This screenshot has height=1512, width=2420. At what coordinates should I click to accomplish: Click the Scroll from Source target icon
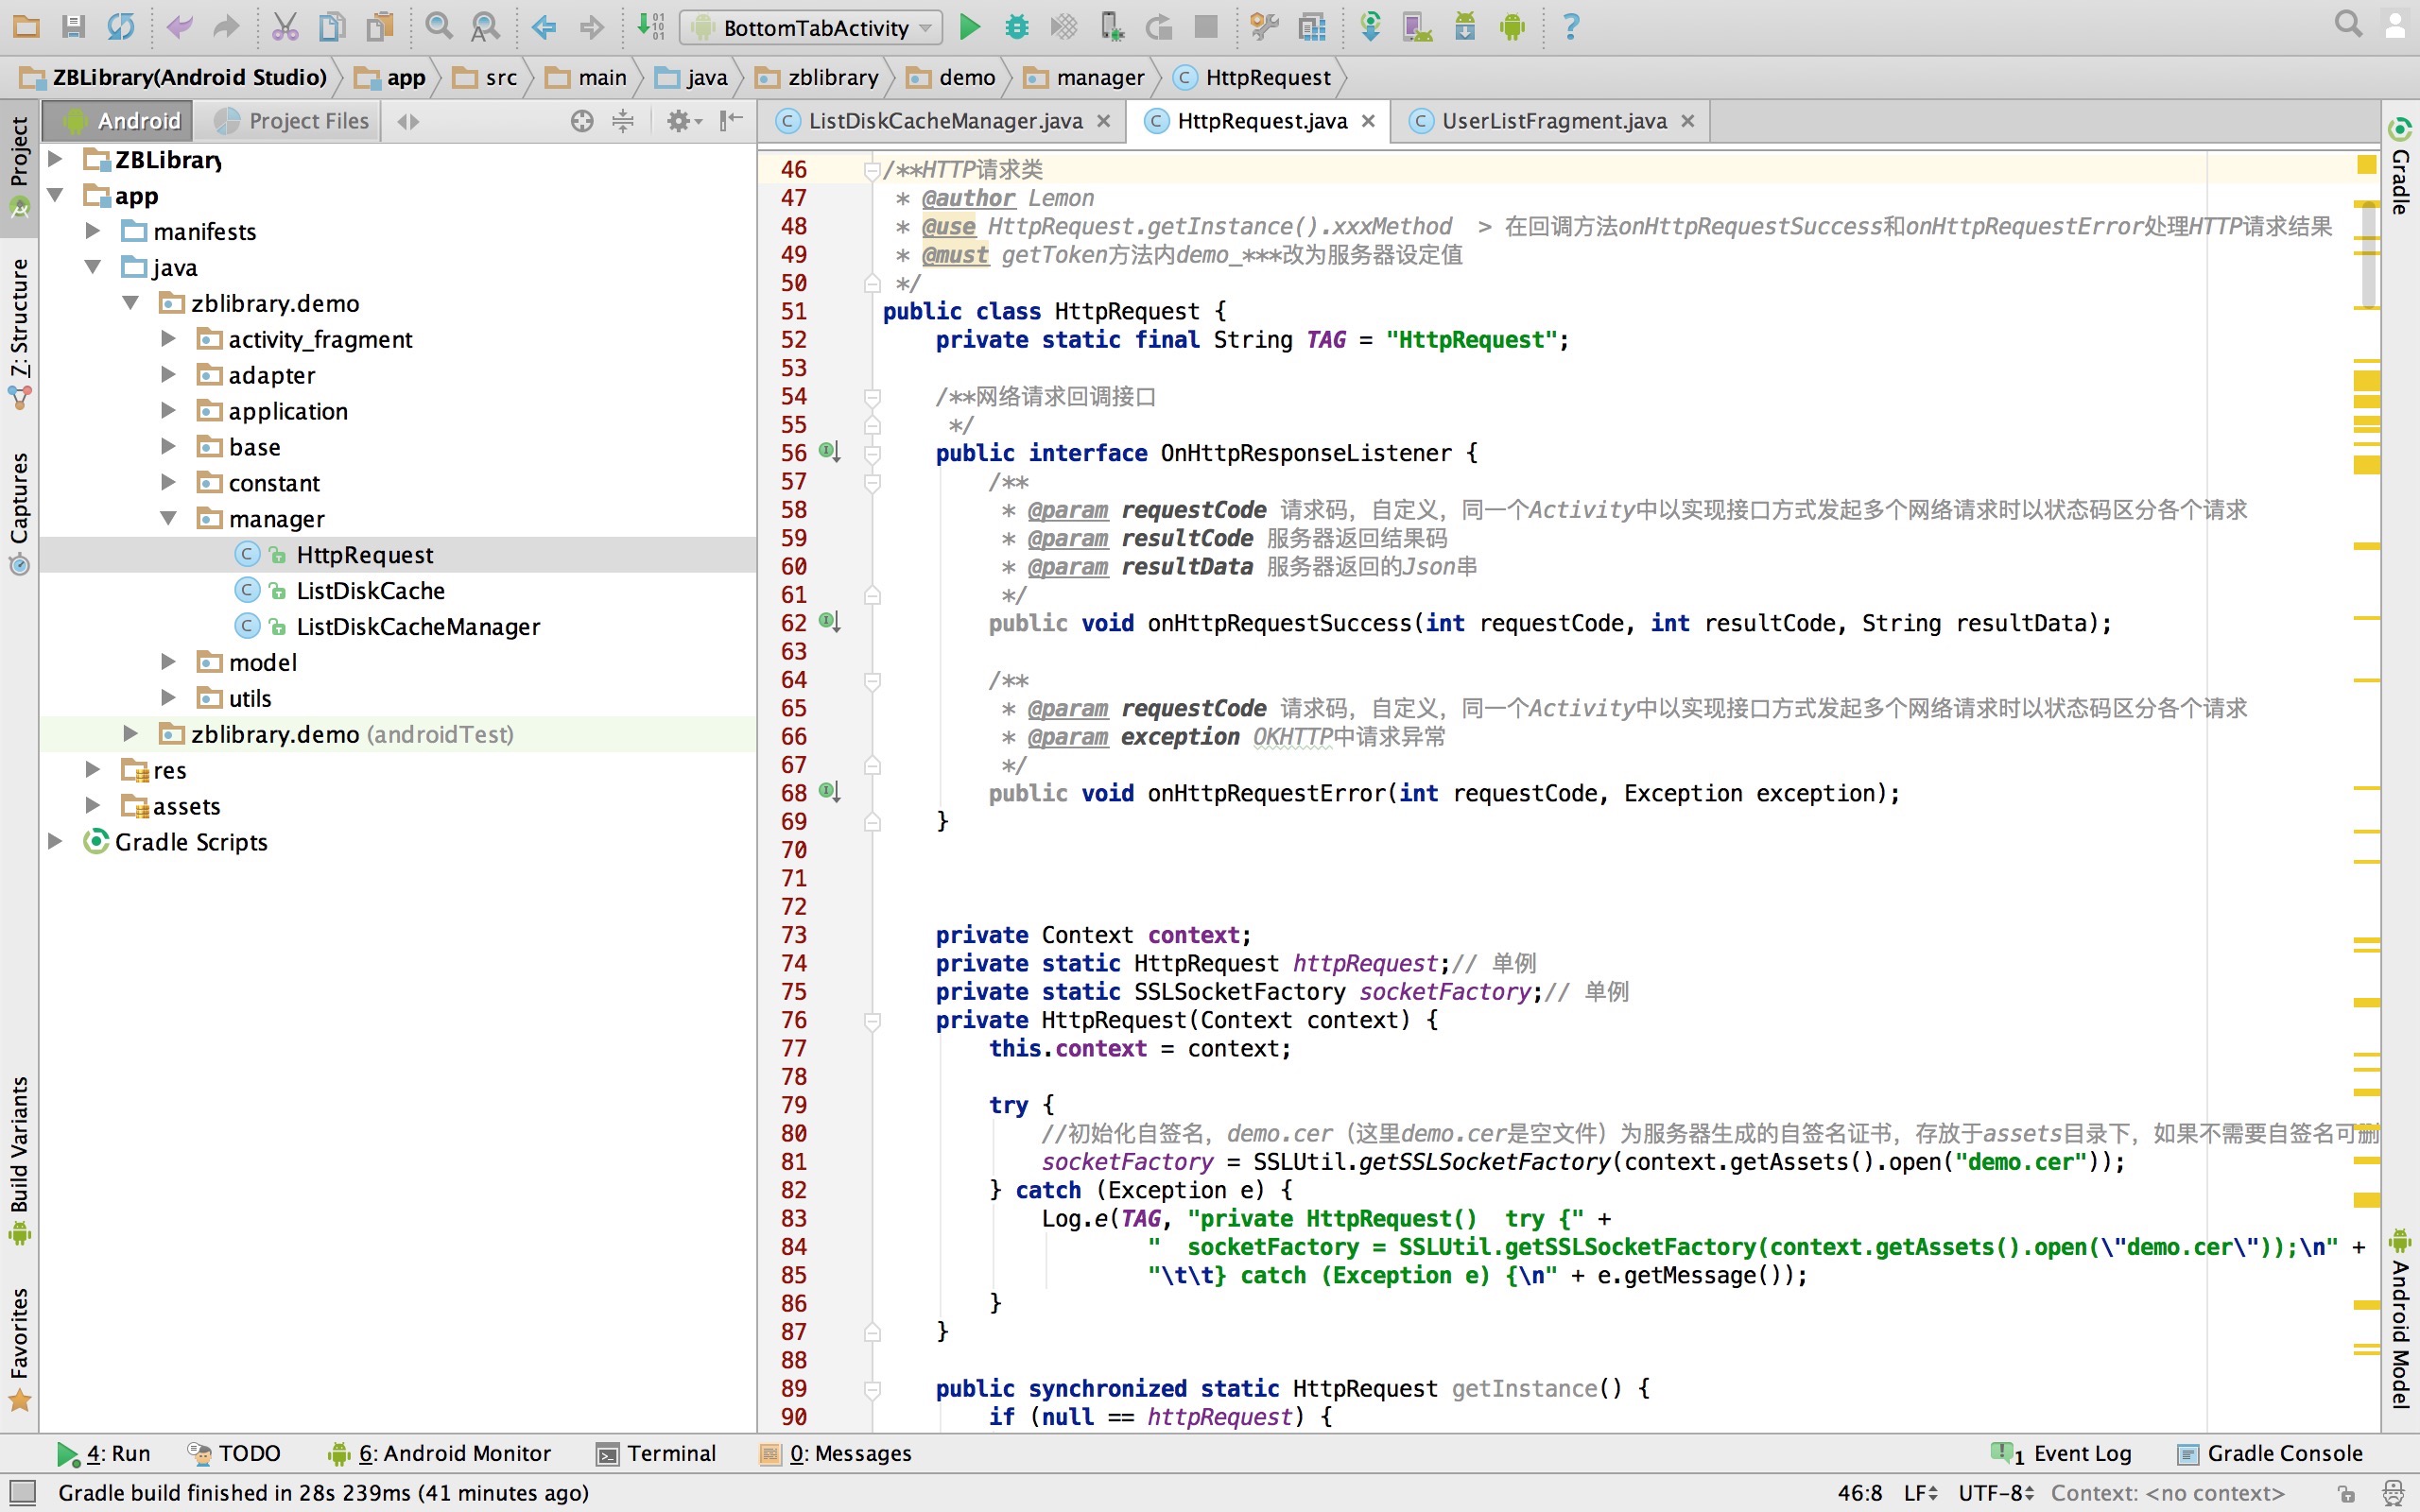pos(582,121)
